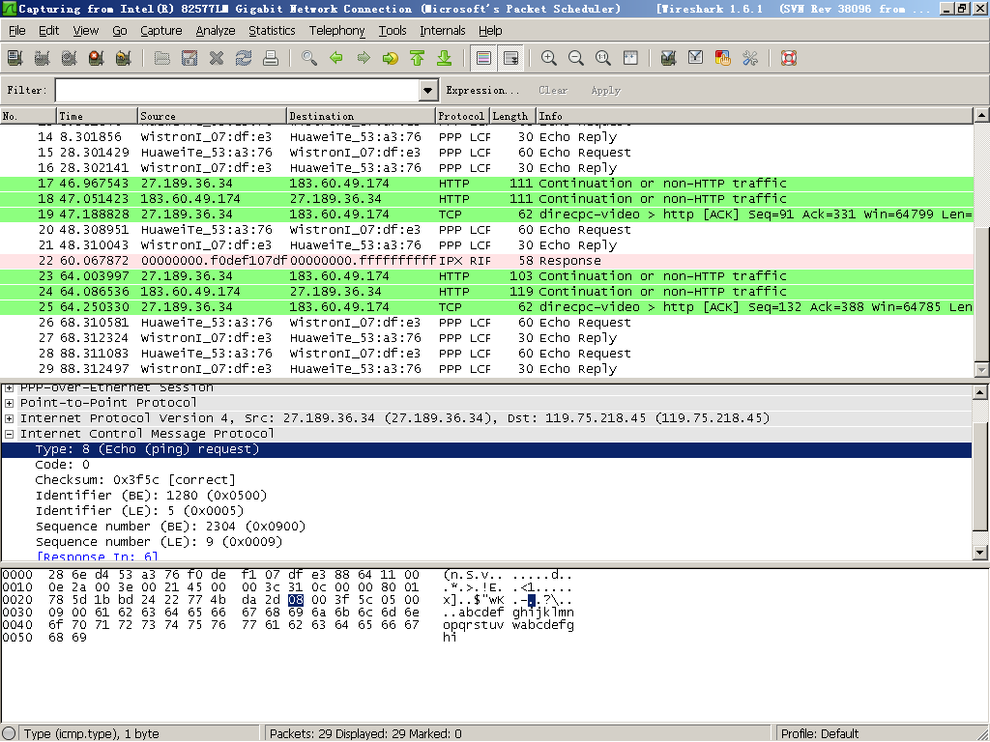Close the capture file toolbar icon
Image resolution: width=990 pixels, height=742 pixels.
(x=217, y=59)
